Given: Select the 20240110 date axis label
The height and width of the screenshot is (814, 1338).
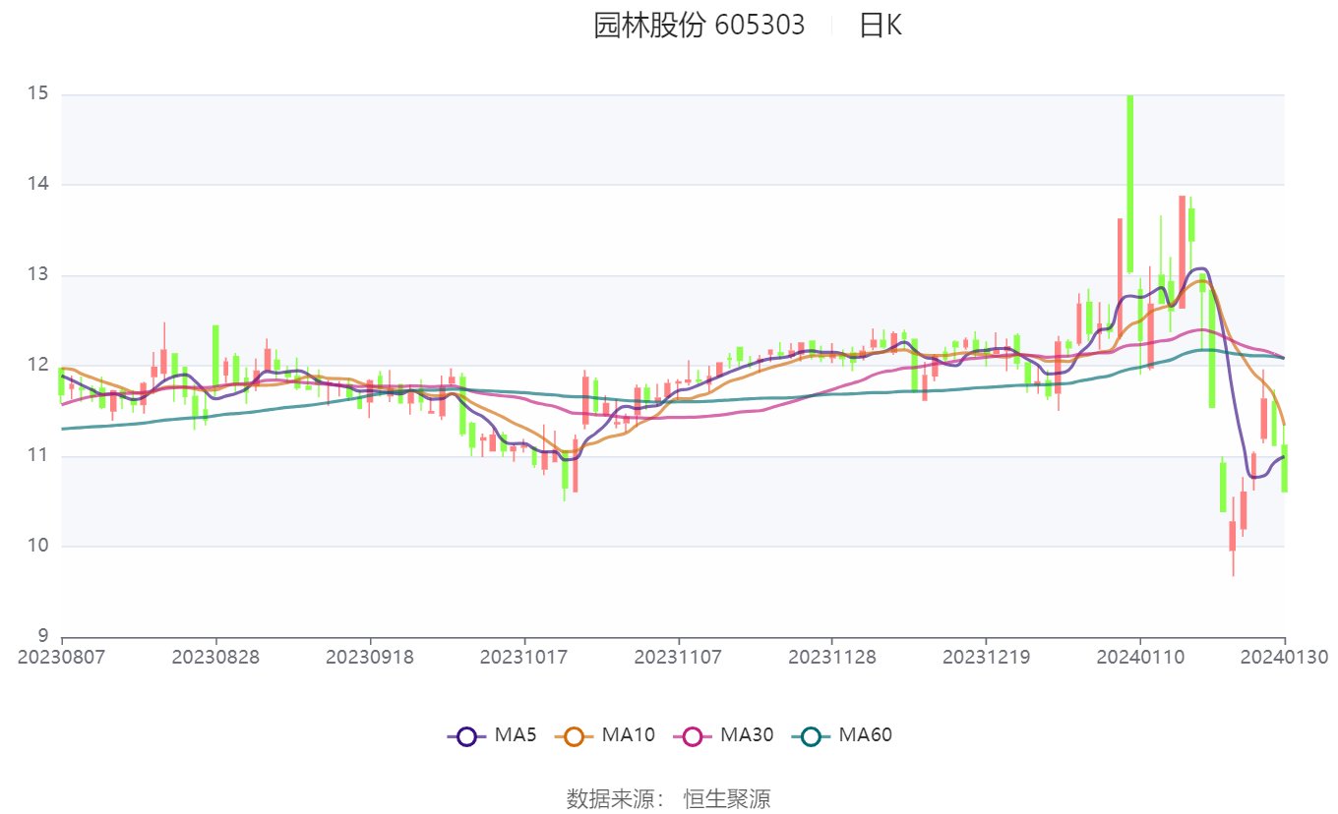Looking at the screenshot, I should tap(1140, 657).
